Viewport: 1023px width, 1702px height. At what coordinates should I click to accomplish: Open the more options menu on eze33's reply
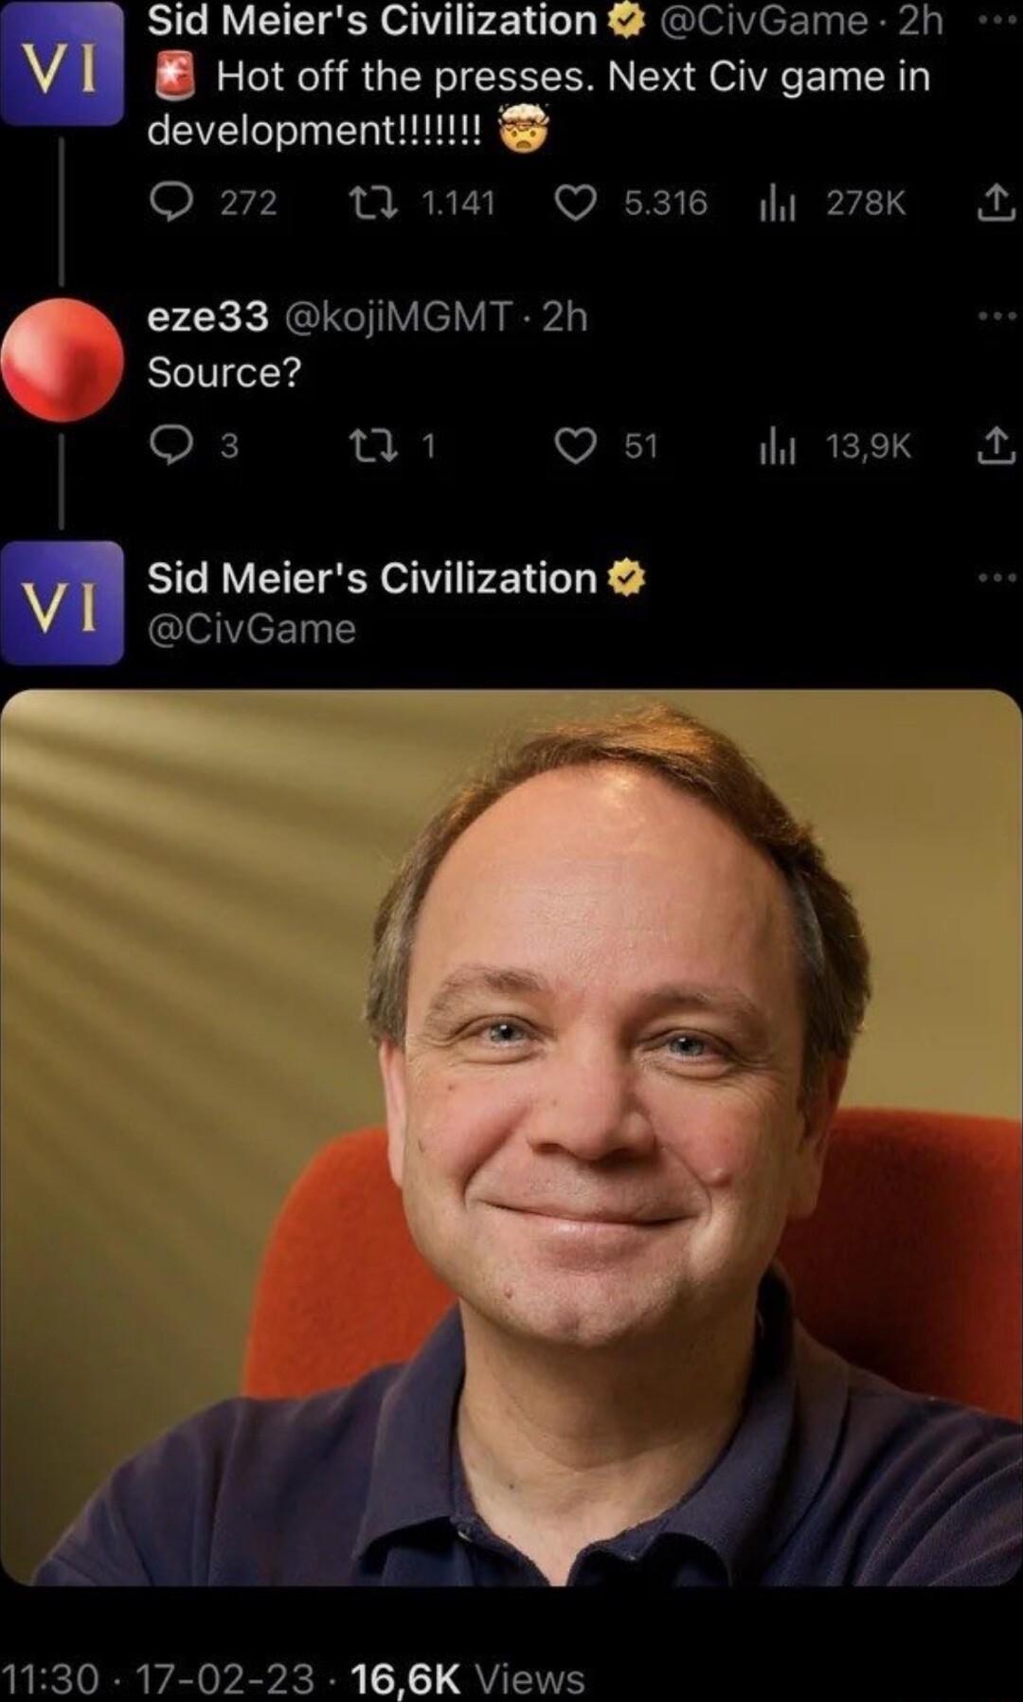[990, 317]
